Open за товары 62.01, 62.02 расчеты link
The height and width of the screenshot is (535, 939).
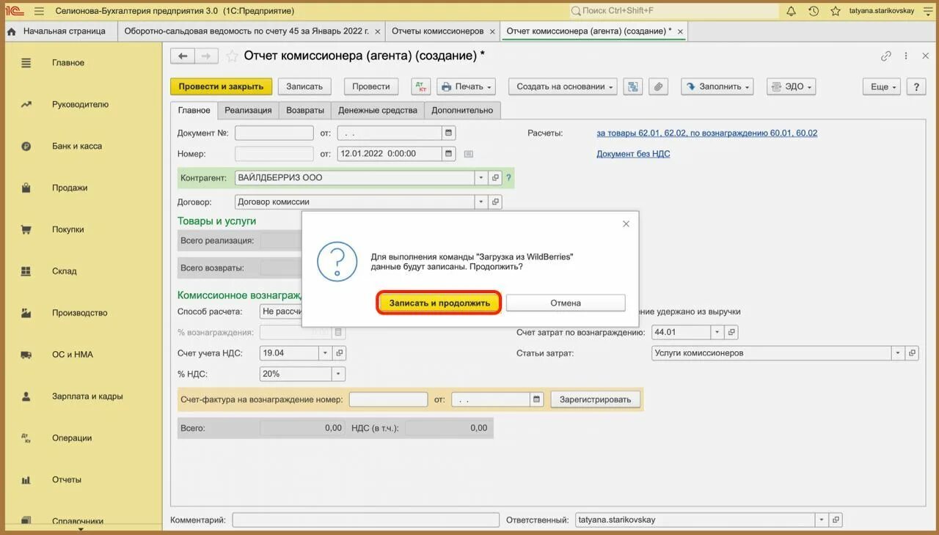pos(706,133)
